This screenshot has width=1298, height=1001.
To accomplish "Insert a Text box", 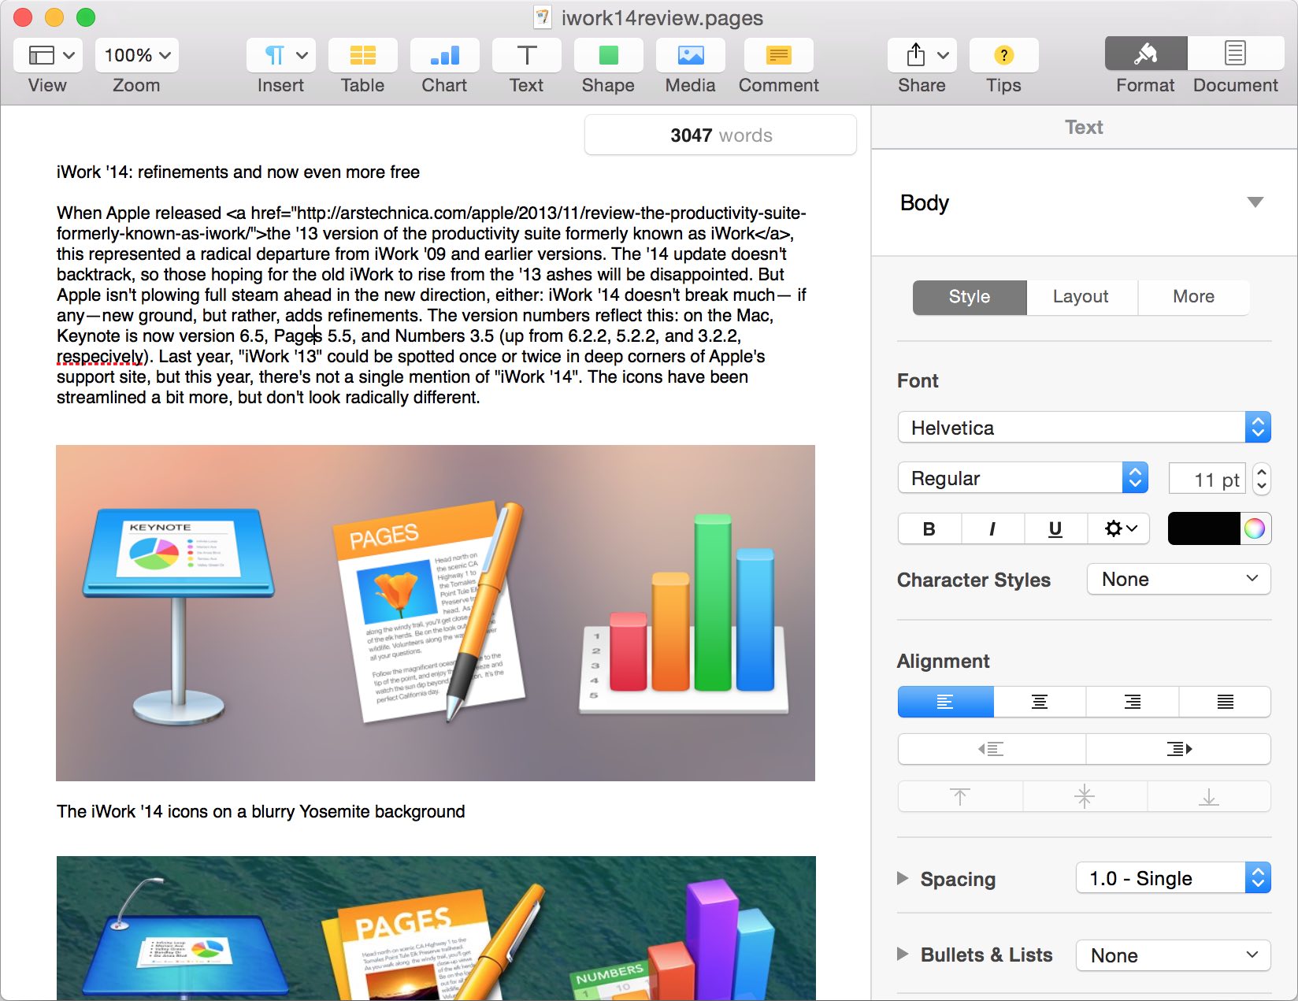I will [525, 55].
